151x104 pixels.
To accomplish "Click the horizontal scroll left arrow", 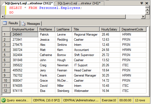I will pyautogui.click(x=3, y=16).
